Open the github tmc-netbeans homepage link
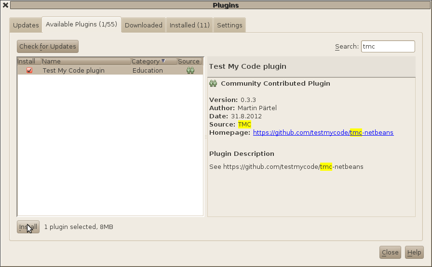This screenshot has width=432, height=267. click(x=323, y=132)
